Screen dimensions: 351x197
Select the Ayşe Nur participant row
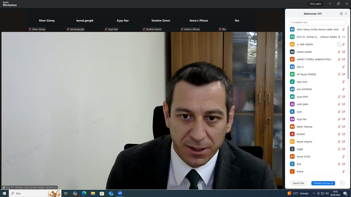pyautogui.click(x=318, y=119)
